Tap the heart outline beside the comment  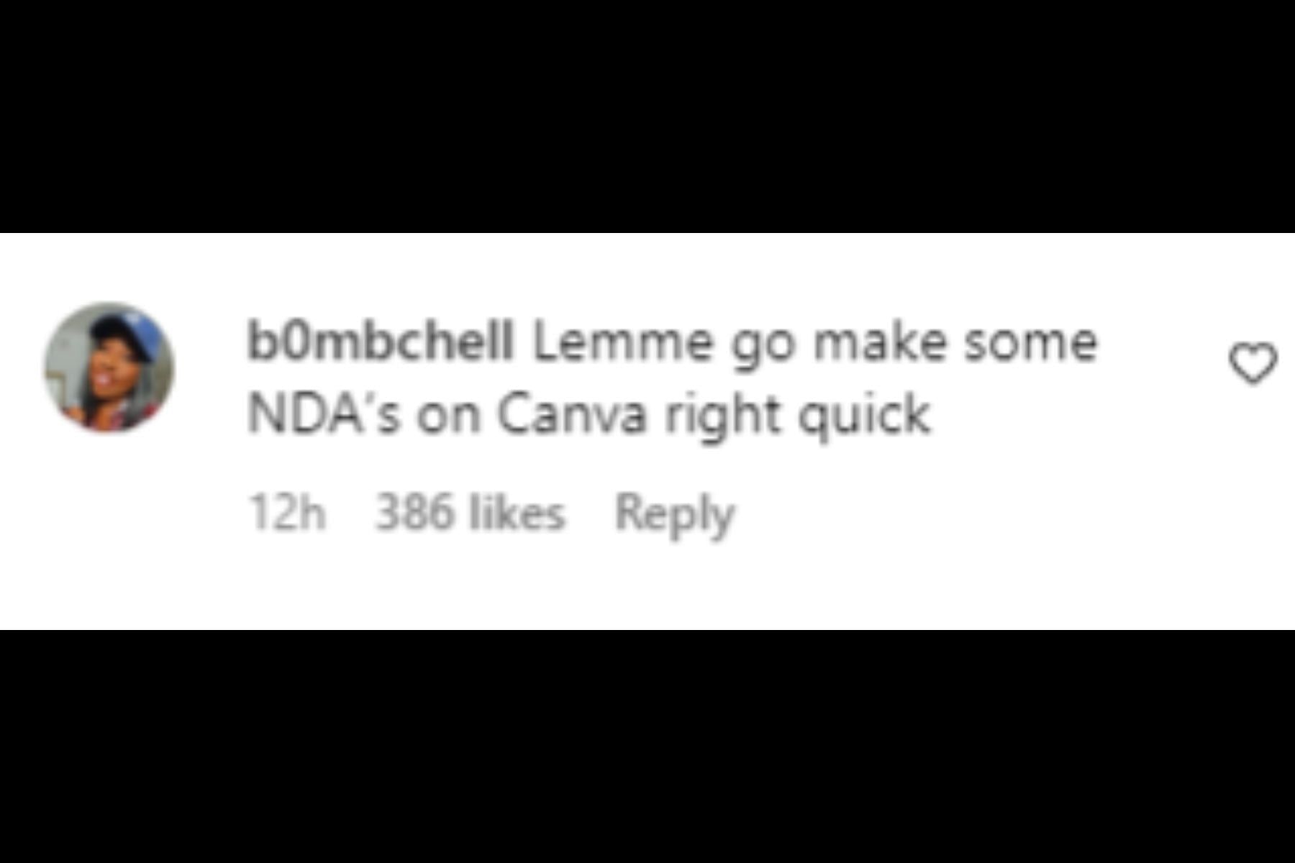[1253, 363]
